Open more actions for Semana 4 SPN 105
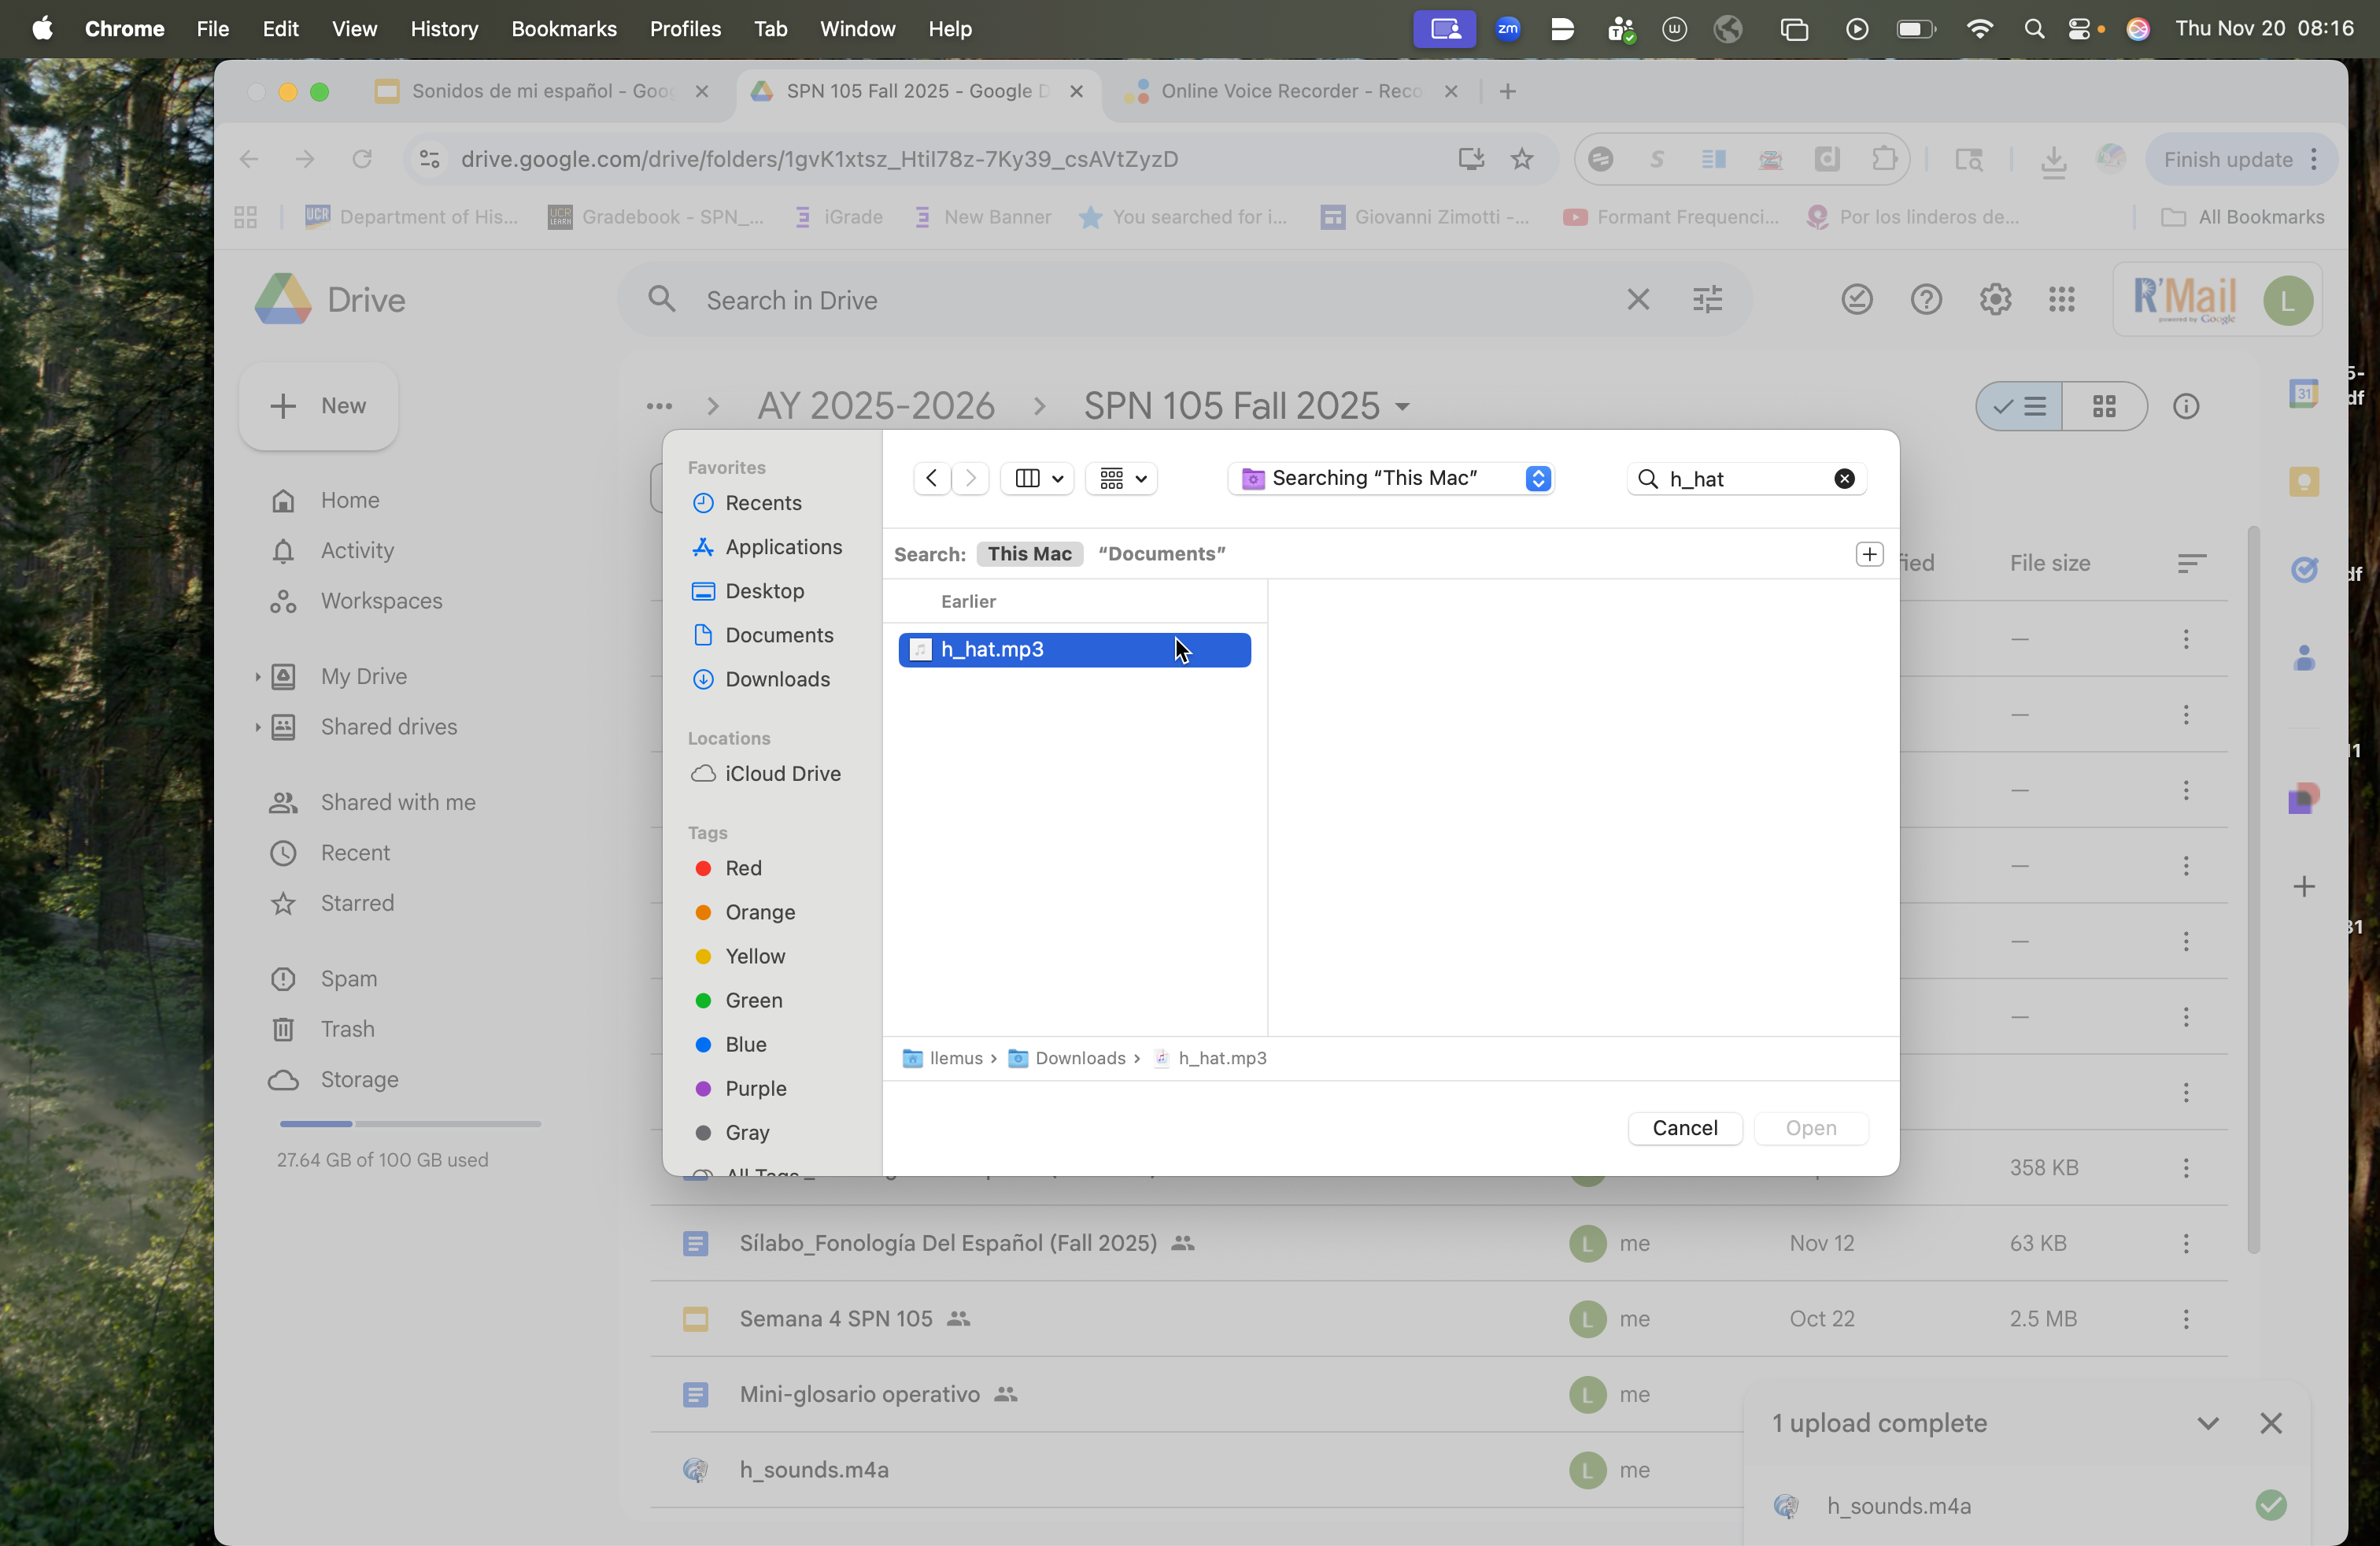Image resolution: width=2380 pixels, height=1546 pixels. click(x=2186, y=1319)
